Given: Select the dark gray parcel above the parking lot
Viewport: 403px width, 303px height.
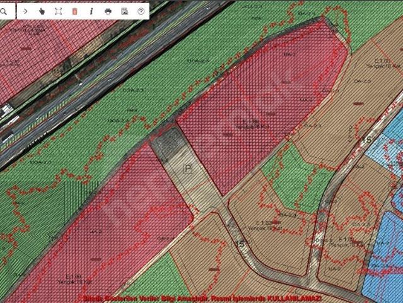Looking at the screenshot, I should click(167, 143).
